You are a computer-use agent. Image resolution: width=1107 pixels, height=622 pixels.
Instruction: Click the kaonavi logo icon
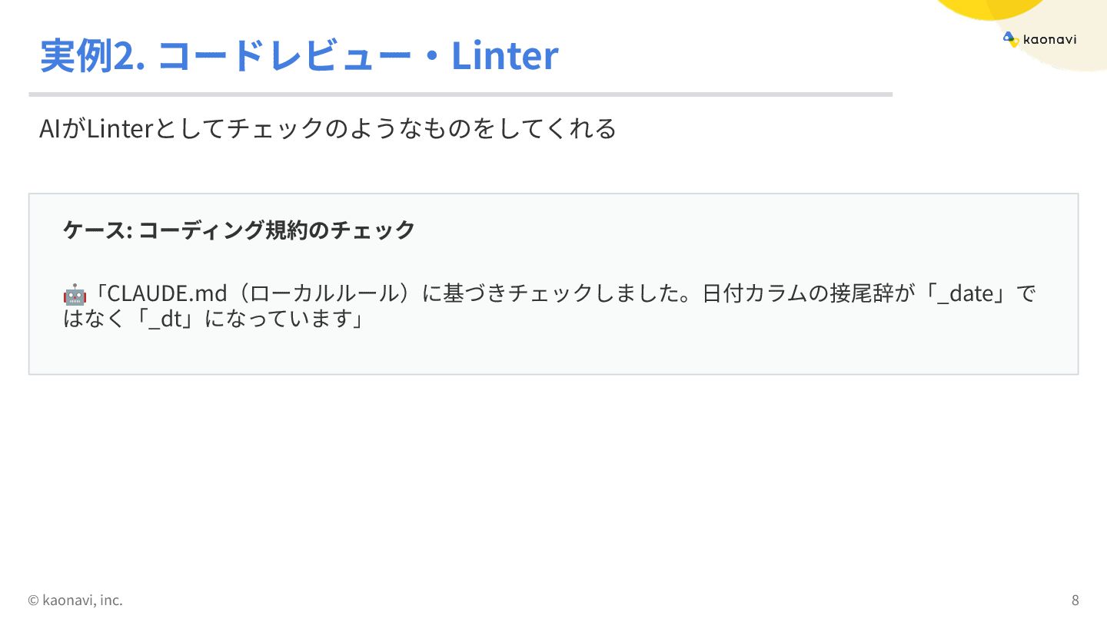point(1010,39)
